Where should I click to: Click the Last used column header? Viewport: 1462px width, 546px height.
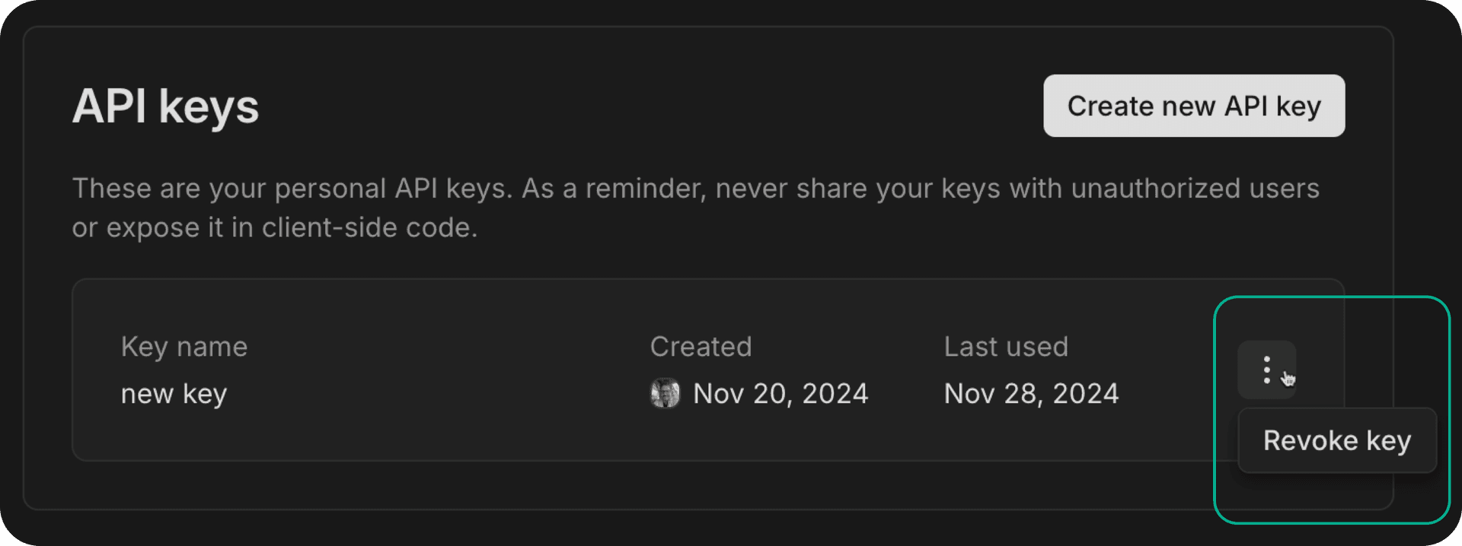tap(1006, 346)
